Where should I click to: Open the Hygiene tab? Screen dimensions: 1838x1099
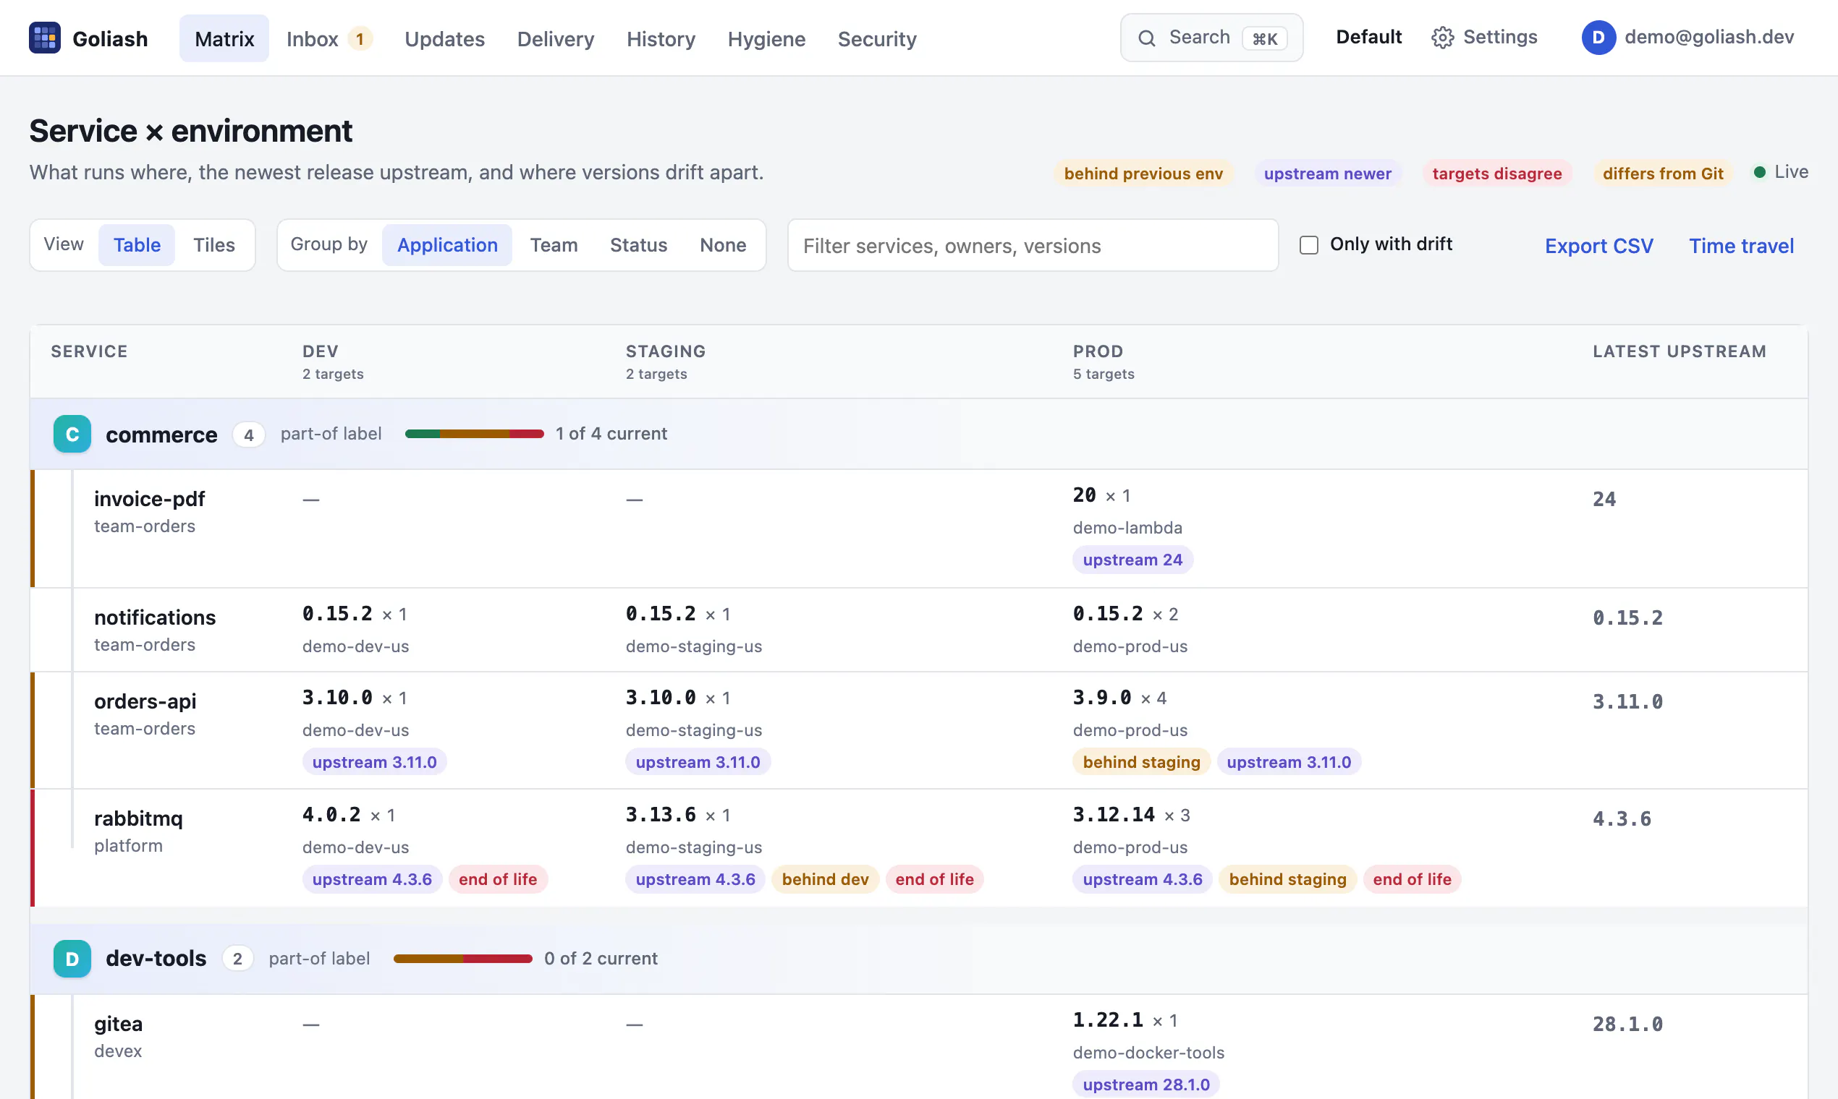pyautogui.click(x=766, y=38)
